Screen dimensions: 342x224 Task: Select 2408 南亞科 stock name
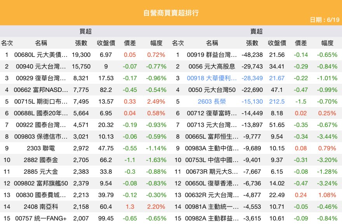(x=41, y=207)
